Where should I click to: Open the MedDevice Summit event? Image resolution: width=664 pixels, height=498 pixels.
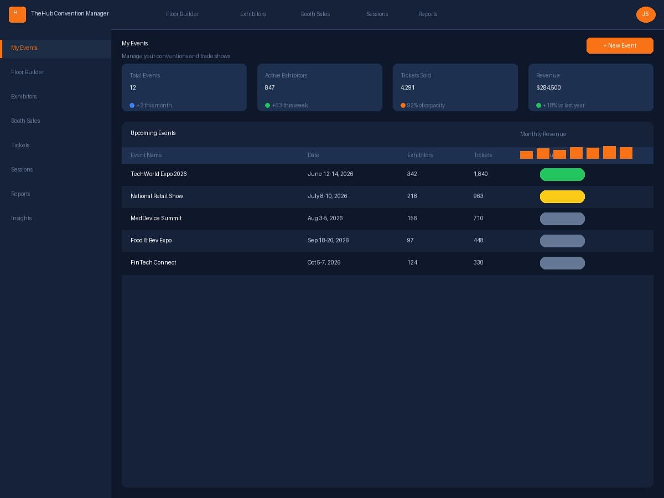coord(156,218)
